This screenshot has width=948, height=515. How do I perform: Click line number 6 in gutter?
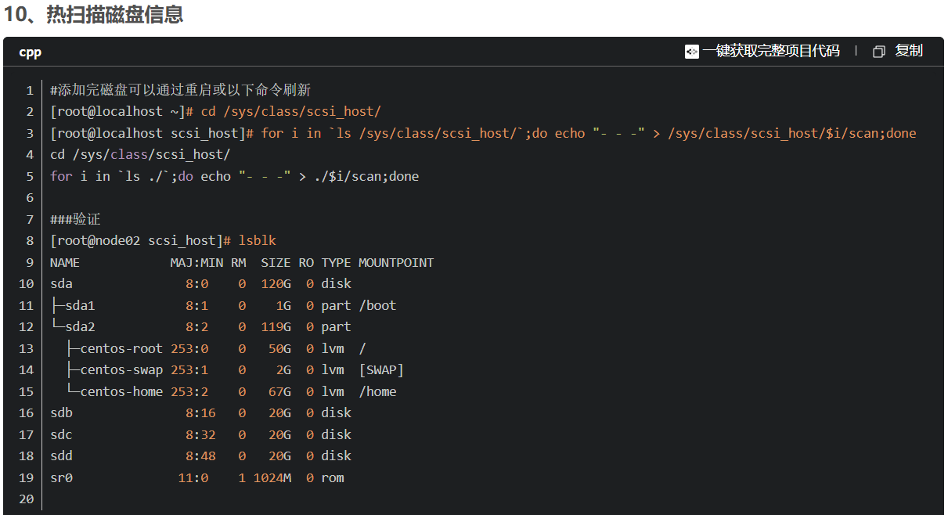30,198
